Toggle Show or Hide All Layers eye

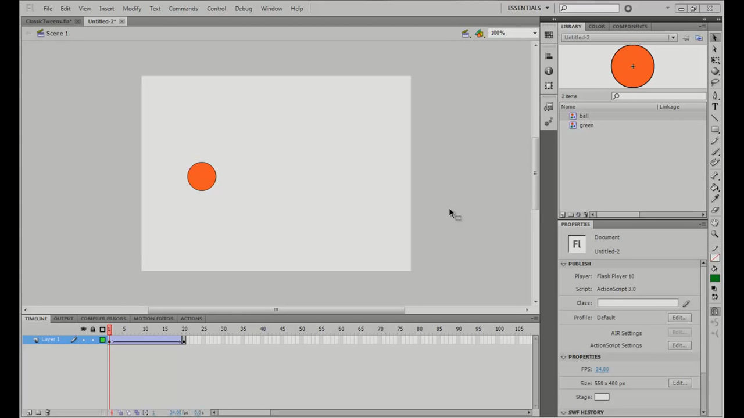point(83,329)
